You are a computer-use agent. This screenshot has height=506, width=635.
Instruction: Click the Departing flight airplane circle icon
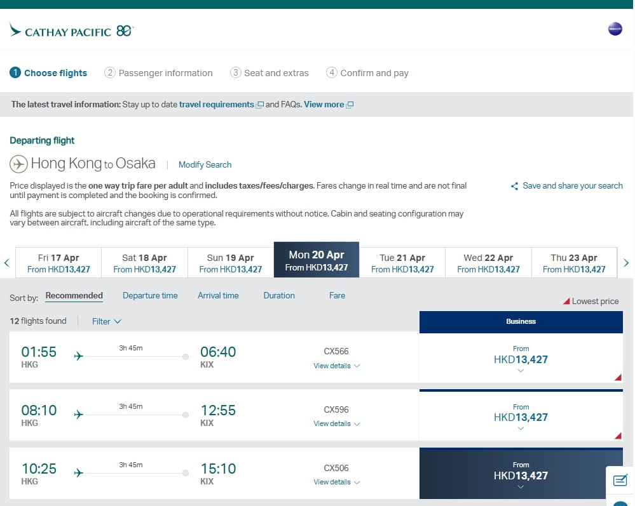tap(19, 163)
